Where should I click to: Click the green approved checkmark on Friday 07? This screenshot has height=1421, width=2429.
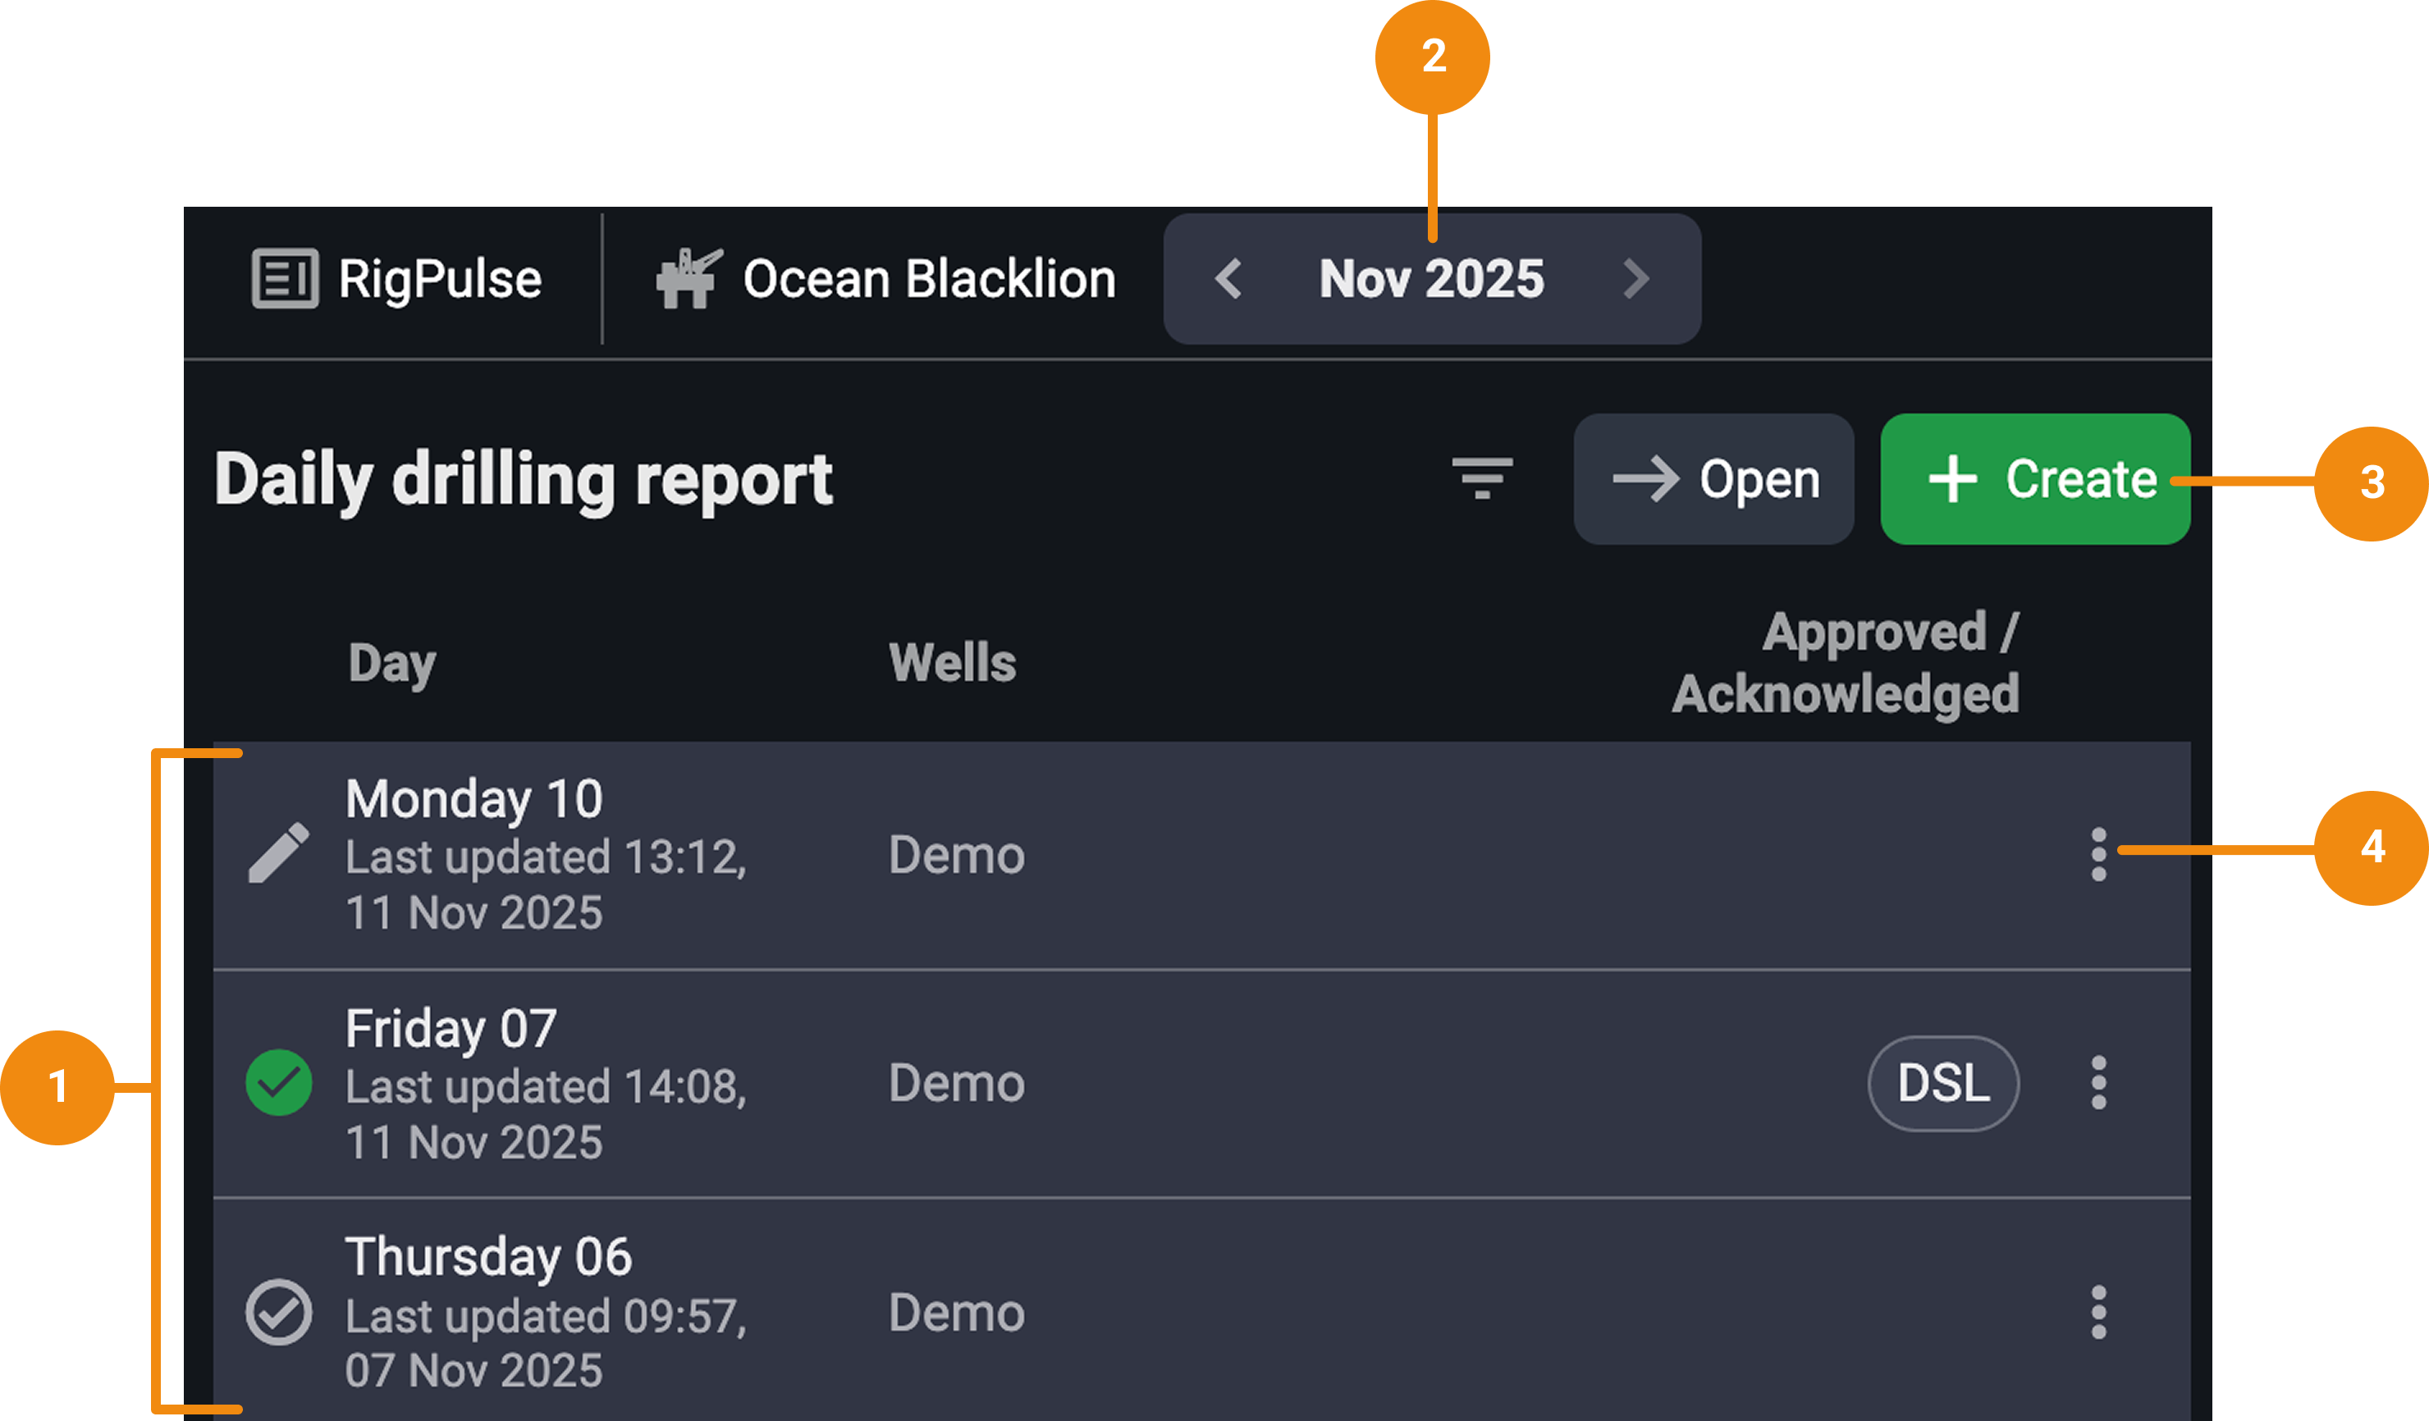tap(280, 1084)
